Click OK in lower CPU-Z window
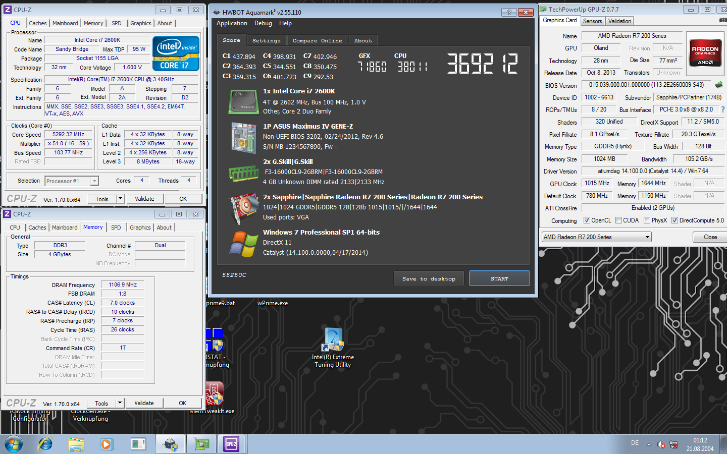This screenshot has height=454, width=727. tap(182, 403)
